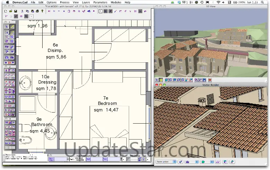Screen dimensions: 270x170
Task: Select the arrow pointer tool in palette 1
Action: [x=7, y=27]
